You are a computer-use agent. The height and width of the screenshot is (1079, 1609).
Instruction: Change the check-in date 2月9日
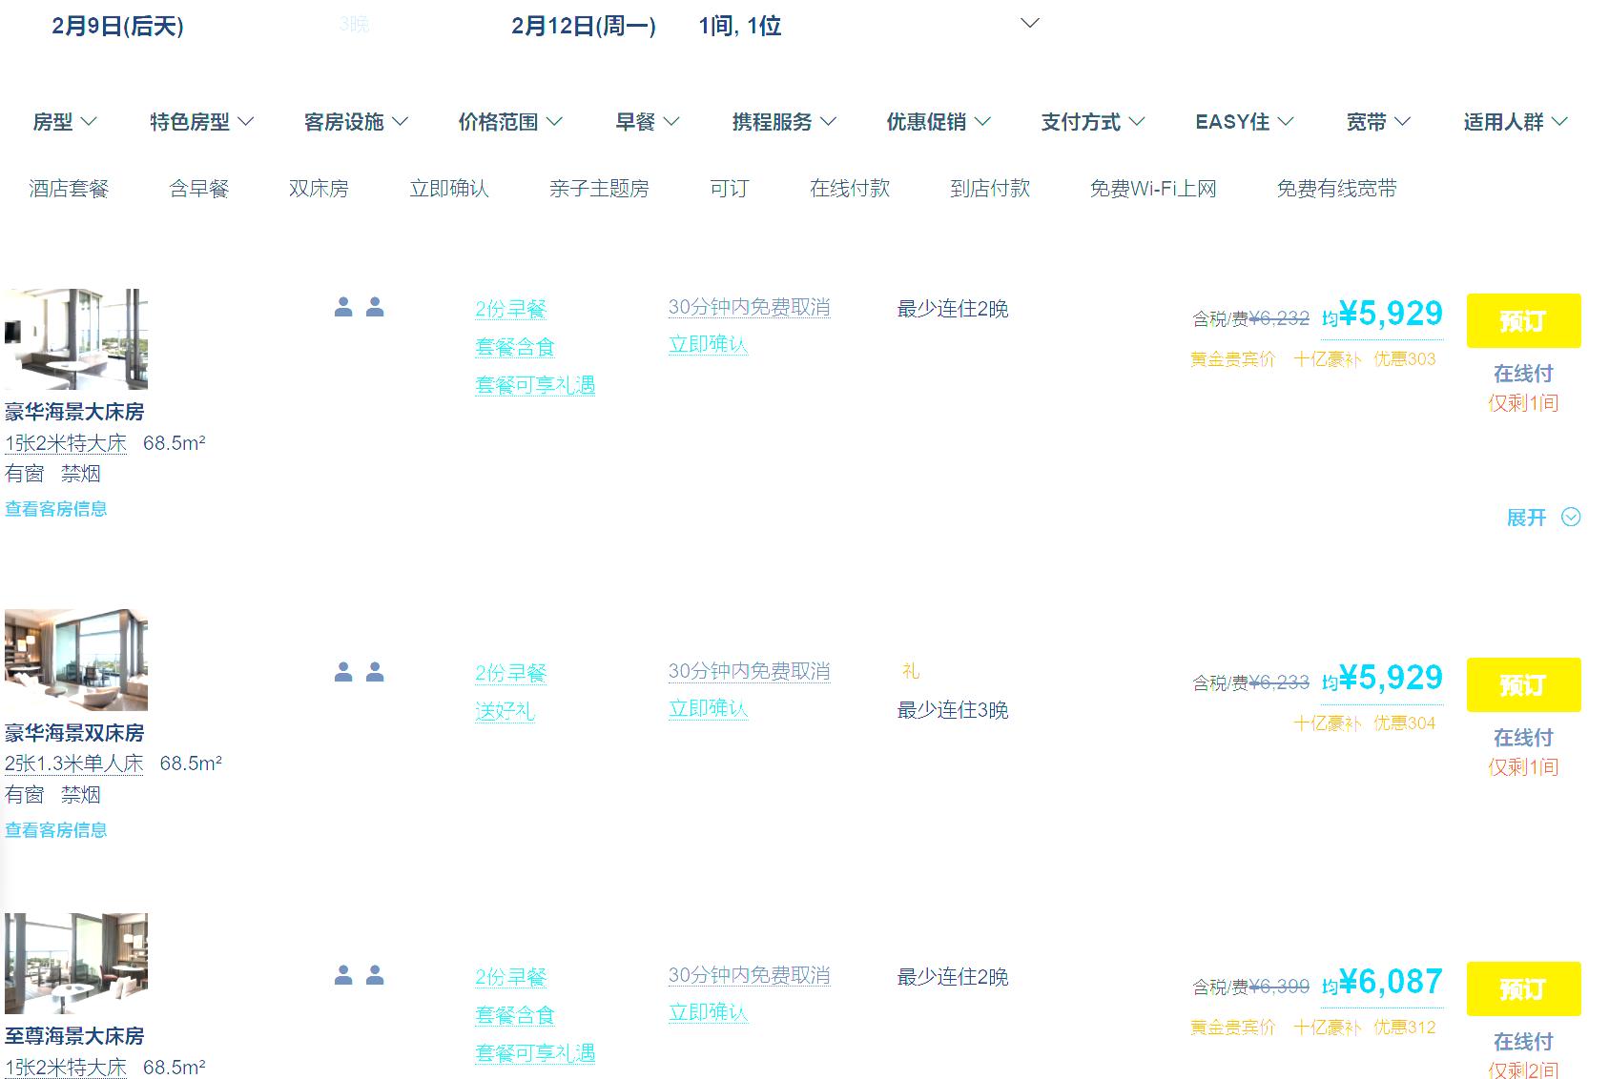(x=117, y=26)
